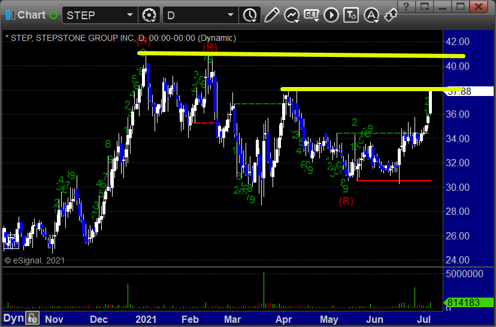Open help with question mark button
Image resolution: width=496 pixels, height=327 pixels.
coord(407,7)
